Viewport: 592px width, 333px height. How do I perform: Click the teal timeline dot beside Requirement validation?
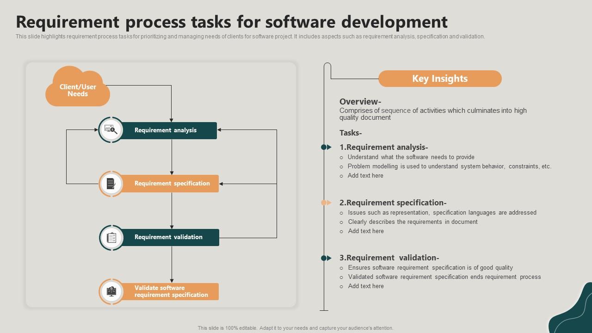[323, 258]
